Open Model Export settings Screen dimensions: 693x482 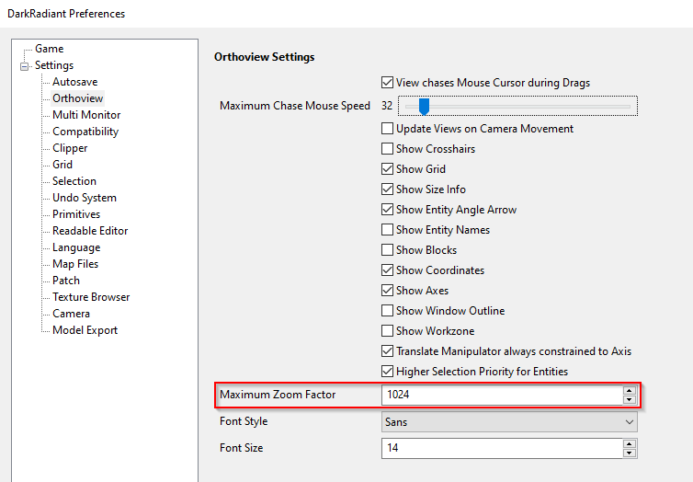pos(85,330)
